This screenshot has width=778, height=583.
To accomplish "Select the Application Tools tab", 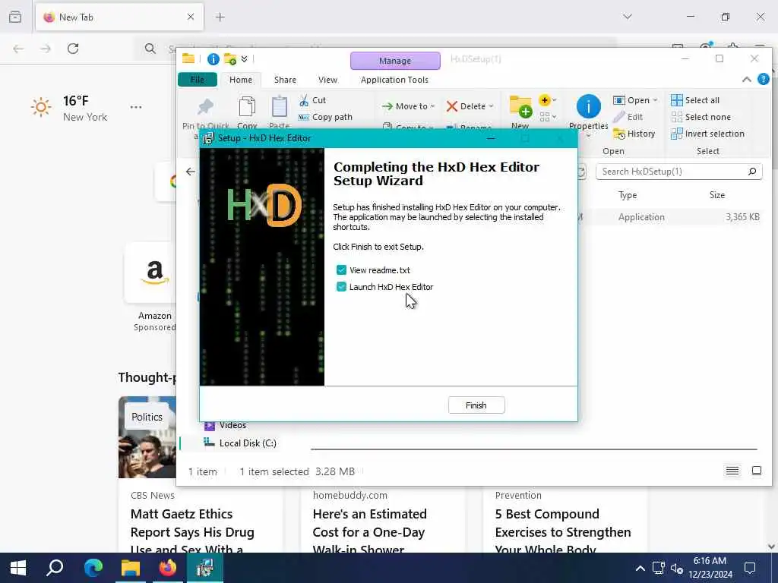I will coord(394,80).
